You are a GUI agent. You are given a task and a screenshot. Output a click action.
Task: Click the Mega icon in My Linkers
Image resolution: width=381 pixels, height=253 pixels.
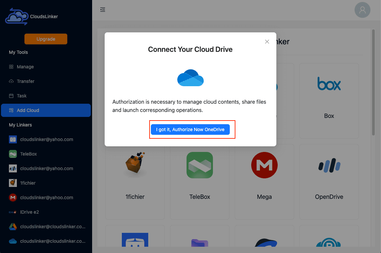(x=13, y=198)
